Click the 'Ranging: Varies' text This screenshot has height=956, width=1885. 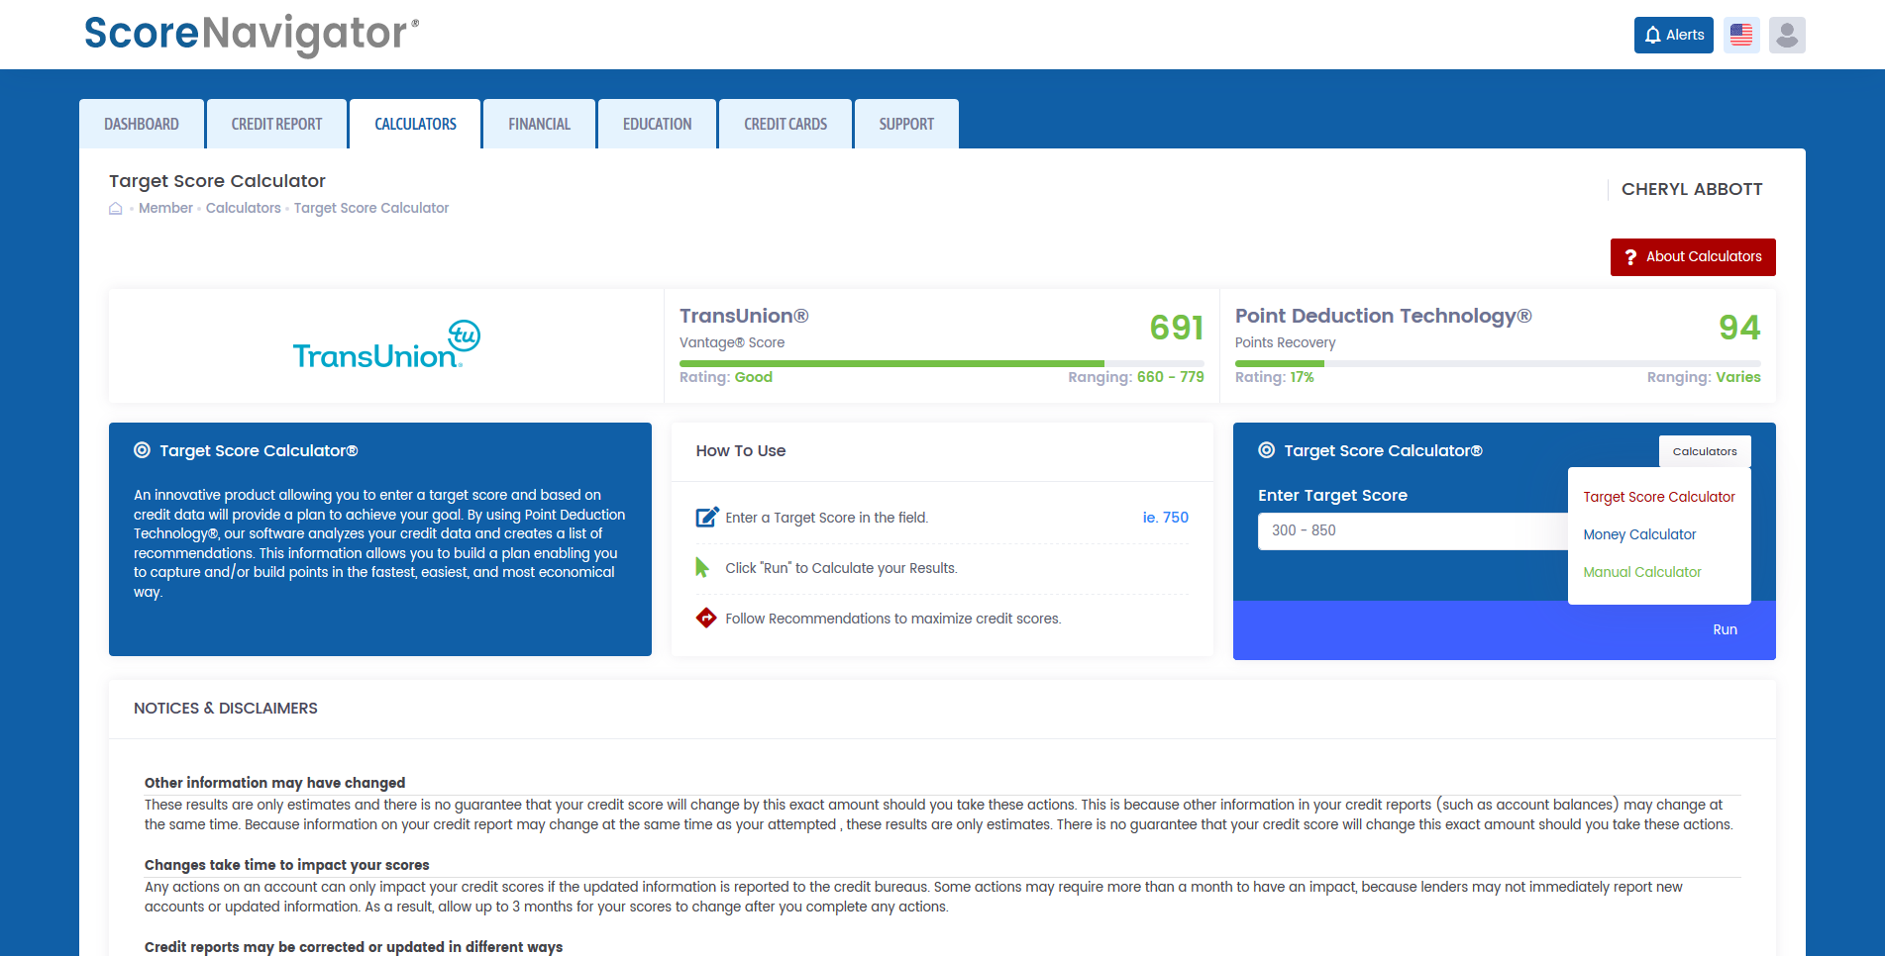pos(1704,377)
